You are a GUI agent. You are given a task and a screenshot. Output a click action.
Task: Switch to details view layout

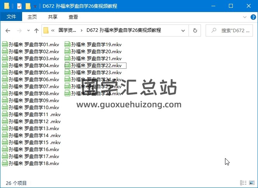point(243,183)
